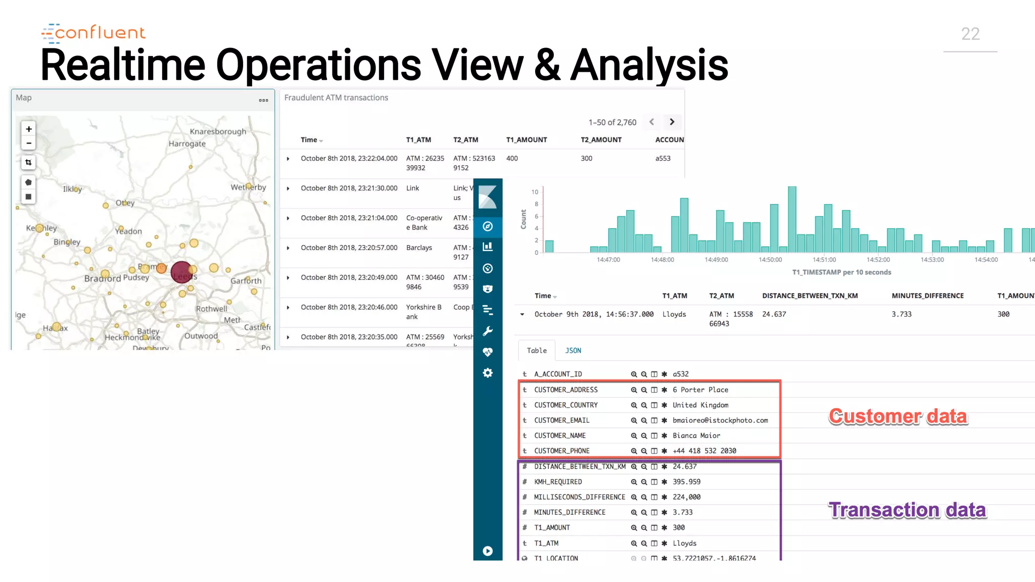Go to next page of results
This screenshot has width=1035, height=582.
(x=672, y=122)
